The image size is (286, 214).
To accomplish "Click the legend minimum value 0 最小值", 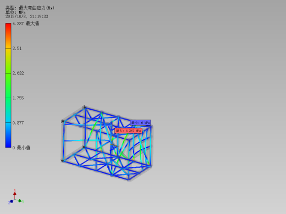I will (21, 148).
